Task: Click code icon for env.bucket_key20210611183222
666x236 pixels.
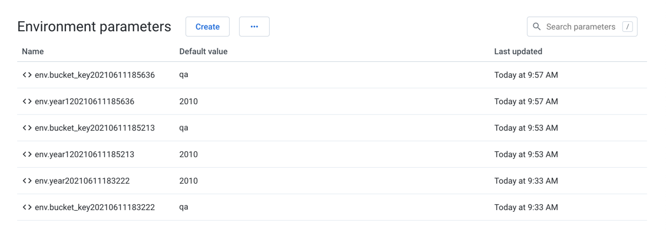Action: click(x=27, y=207)
